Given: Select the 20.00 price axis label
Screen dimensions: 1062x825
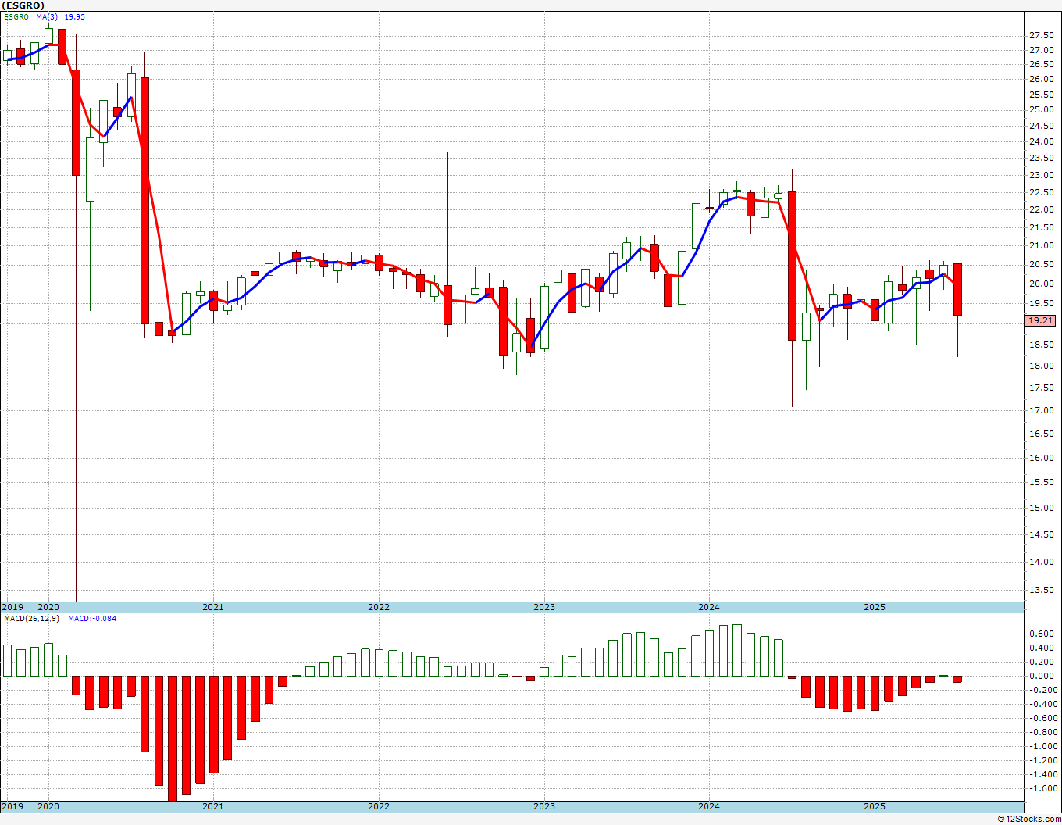Looking at the screenshot, I should (1041, 284).
